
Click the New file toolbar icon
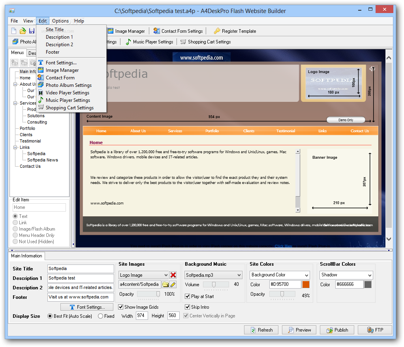point(14,31)
